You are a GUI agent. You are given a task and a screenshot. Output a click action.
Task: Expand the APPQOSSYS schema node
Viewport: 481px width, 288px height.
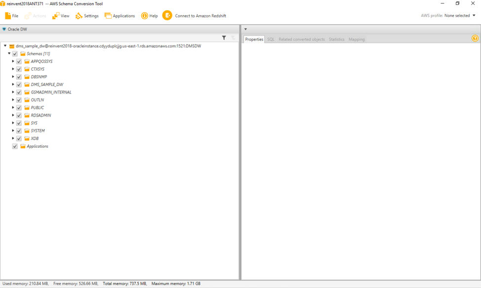tap(13, 61)
